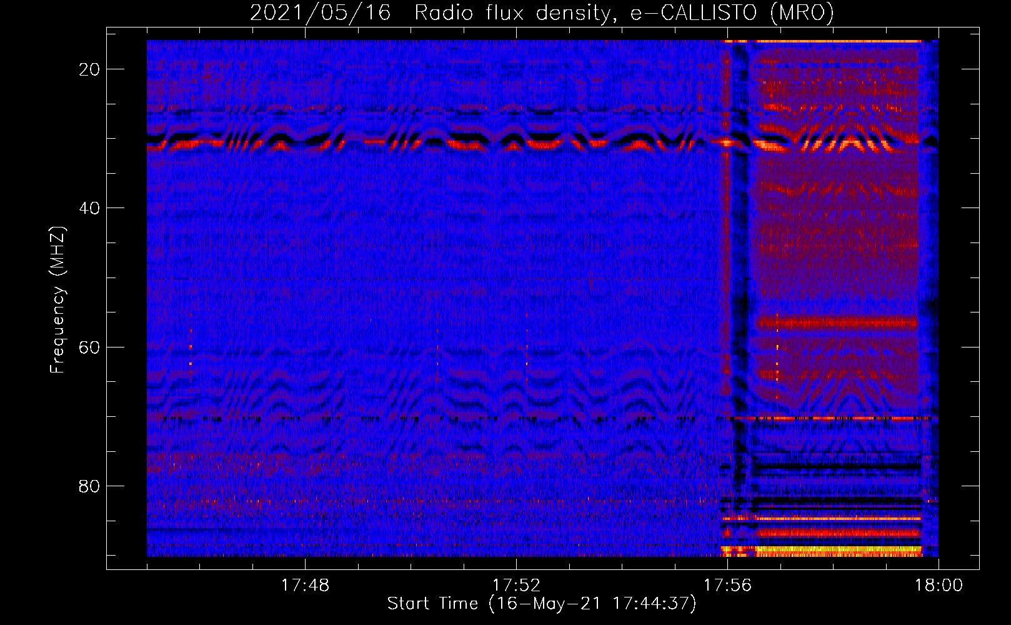Click the plot title 'Radio flux density, e-CALLISTO (MRO)'
This screenshot has width=1011, height=625.
(624, 12)
